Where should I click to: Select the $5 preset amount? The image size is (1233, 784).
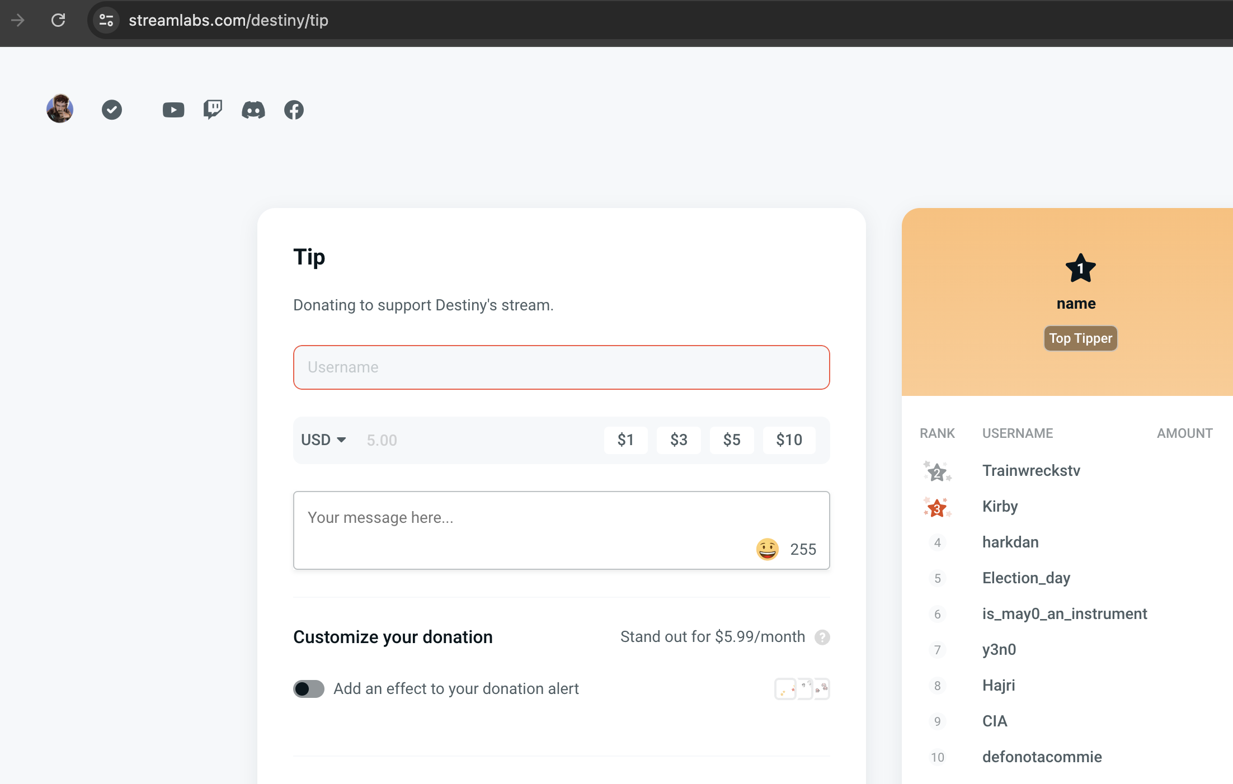pos(732,440)
